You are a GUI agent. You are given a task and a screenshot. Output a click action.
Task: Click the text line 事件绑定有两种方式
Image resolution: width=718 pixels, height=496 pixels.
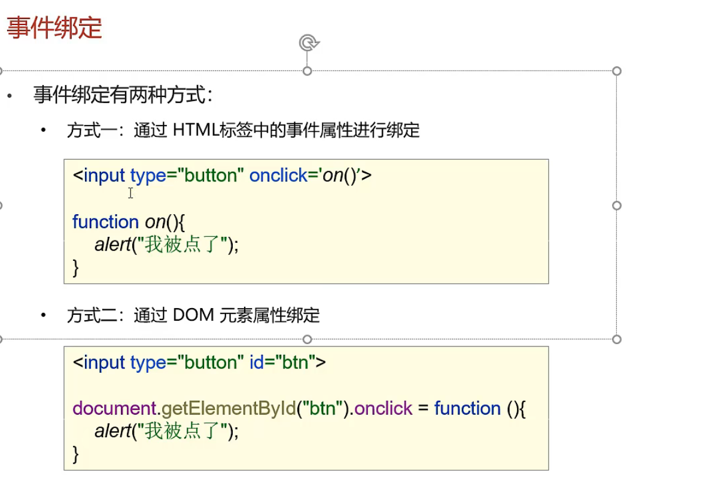coord(123,95)
